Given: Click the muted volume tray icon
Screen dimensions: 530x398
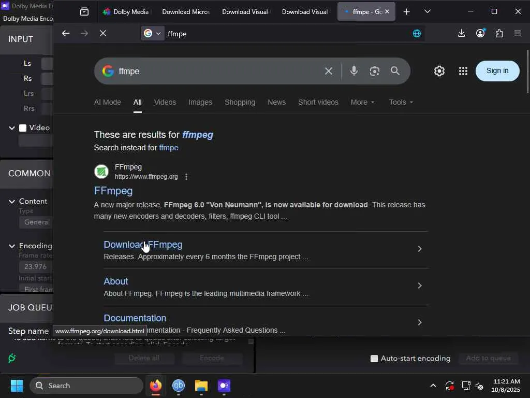Looking at the screenshot, I should 479,386.
